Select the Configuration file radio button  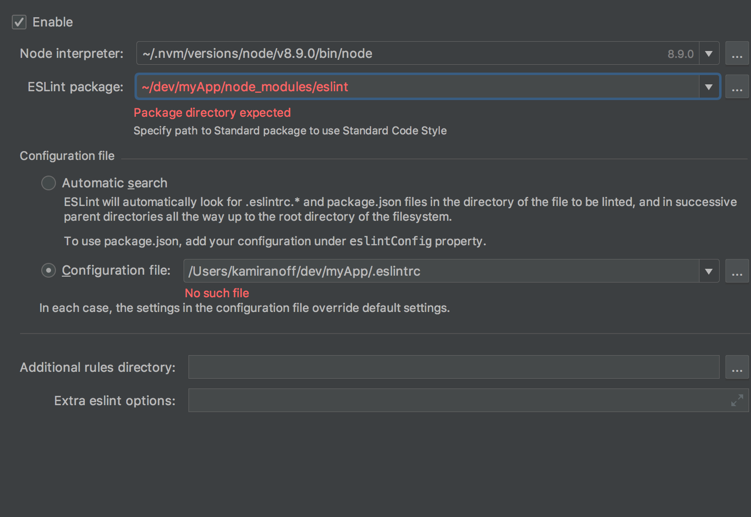pyautogui.click(x=49, y=270)
